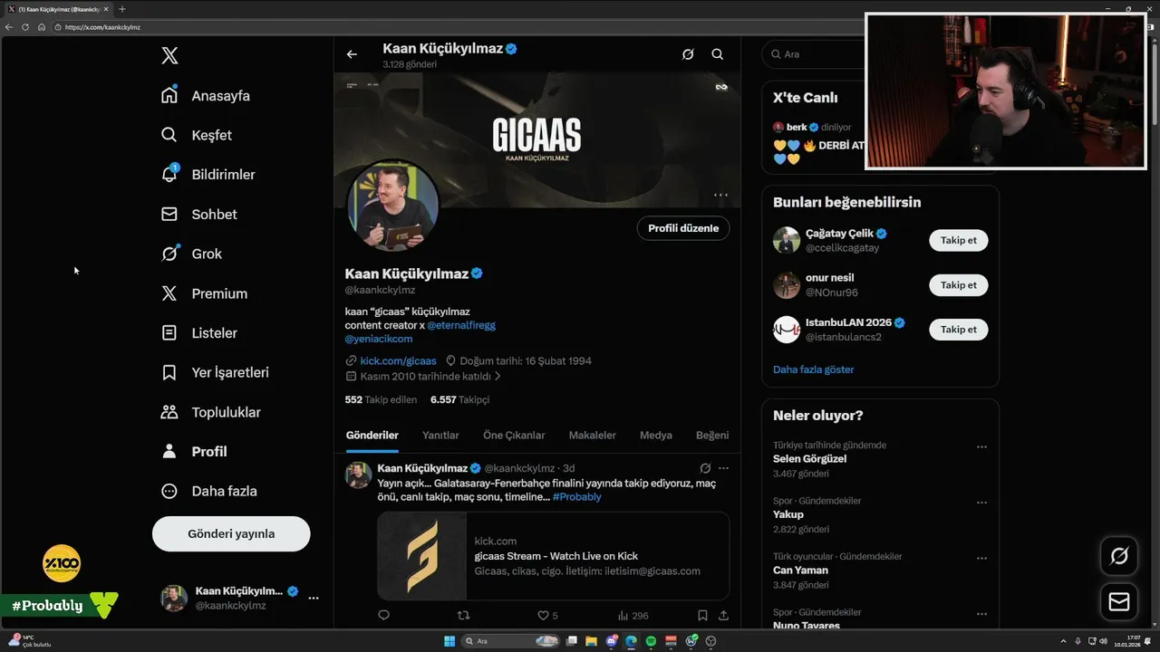Click Windows Start button
The width and height of the screenshot is (1160, 652).
tap(449, 641)
